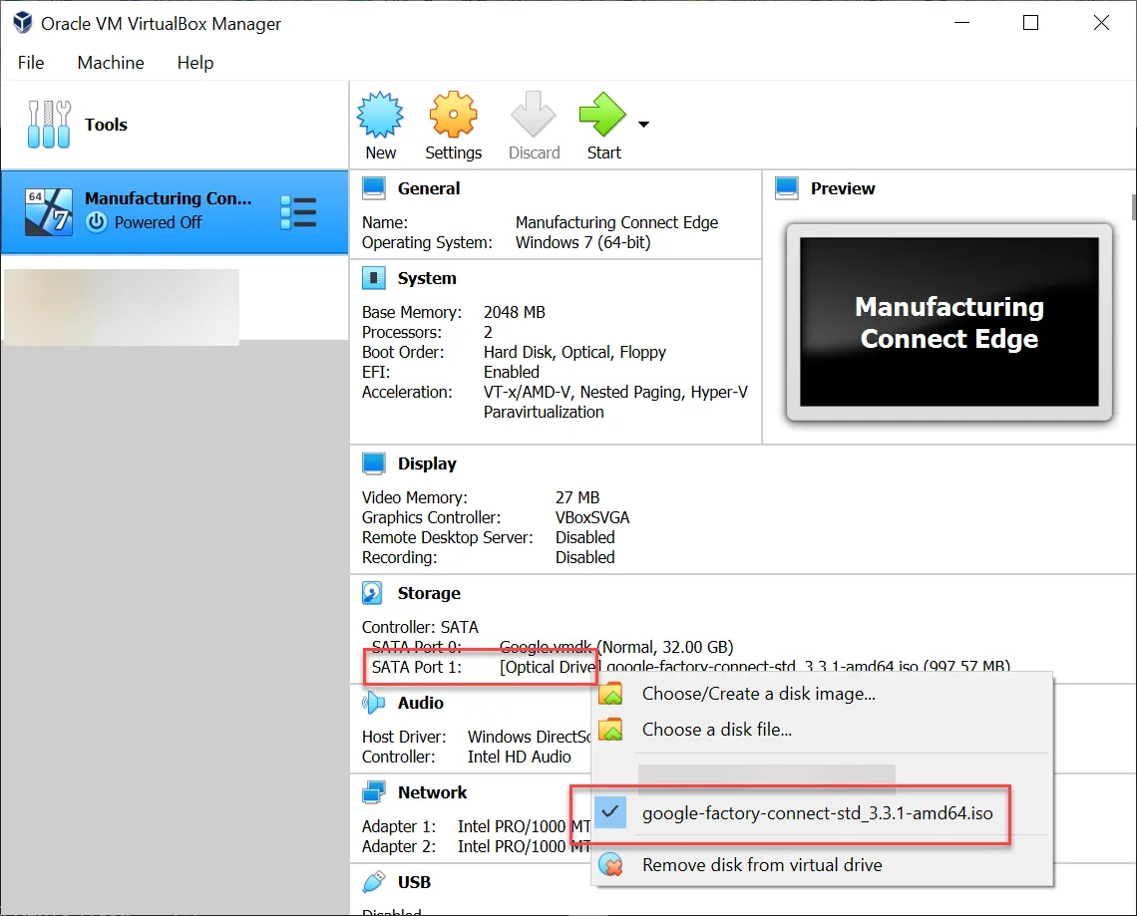Click the Powered Off status icon
Viewport: 1137px width, 916px height.
click(x=97, y=221)
